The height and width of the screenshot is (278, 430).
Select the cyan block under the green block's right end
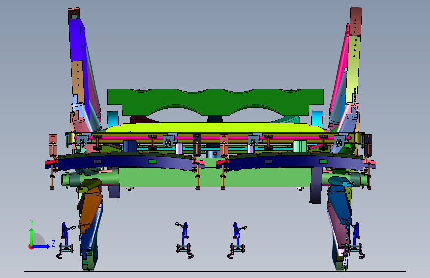click(x=317, y=118)
